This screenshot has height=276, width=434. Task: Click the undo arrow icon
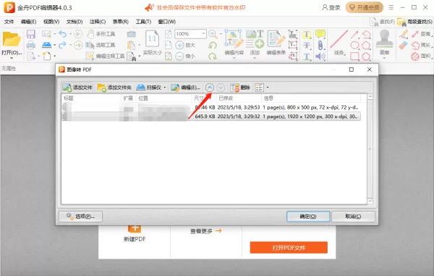(x=62, y=34)
